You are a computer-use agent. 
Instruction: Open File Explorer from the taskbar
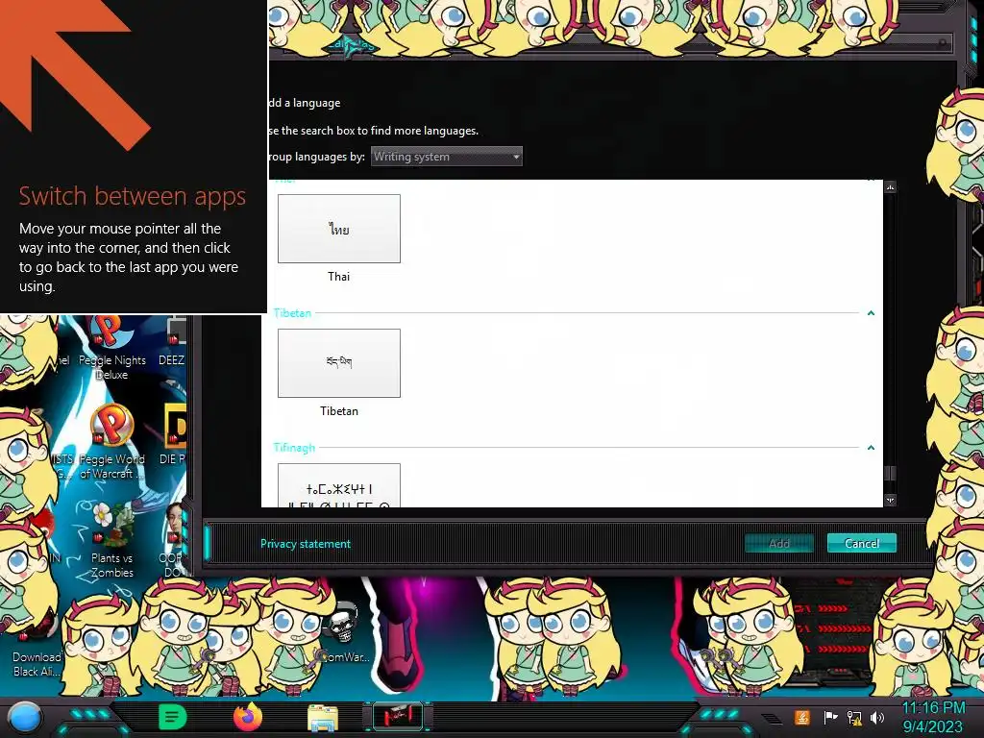tap(323, 717)
